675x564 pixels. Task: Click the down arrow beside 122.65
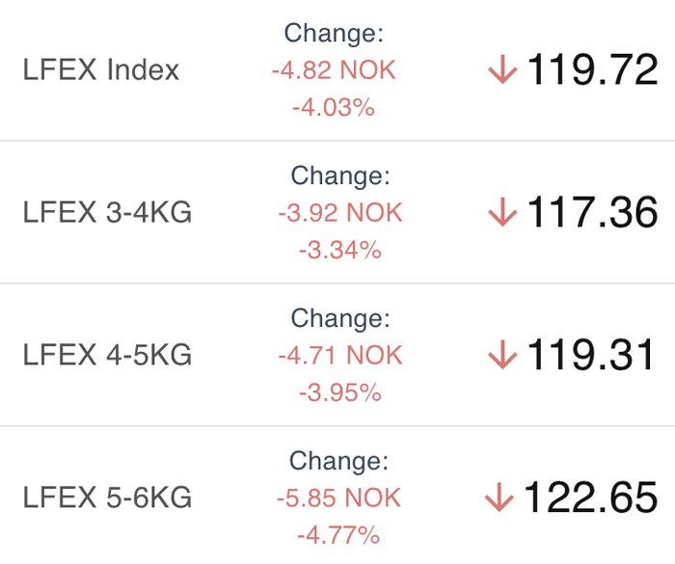click(499, 497)
